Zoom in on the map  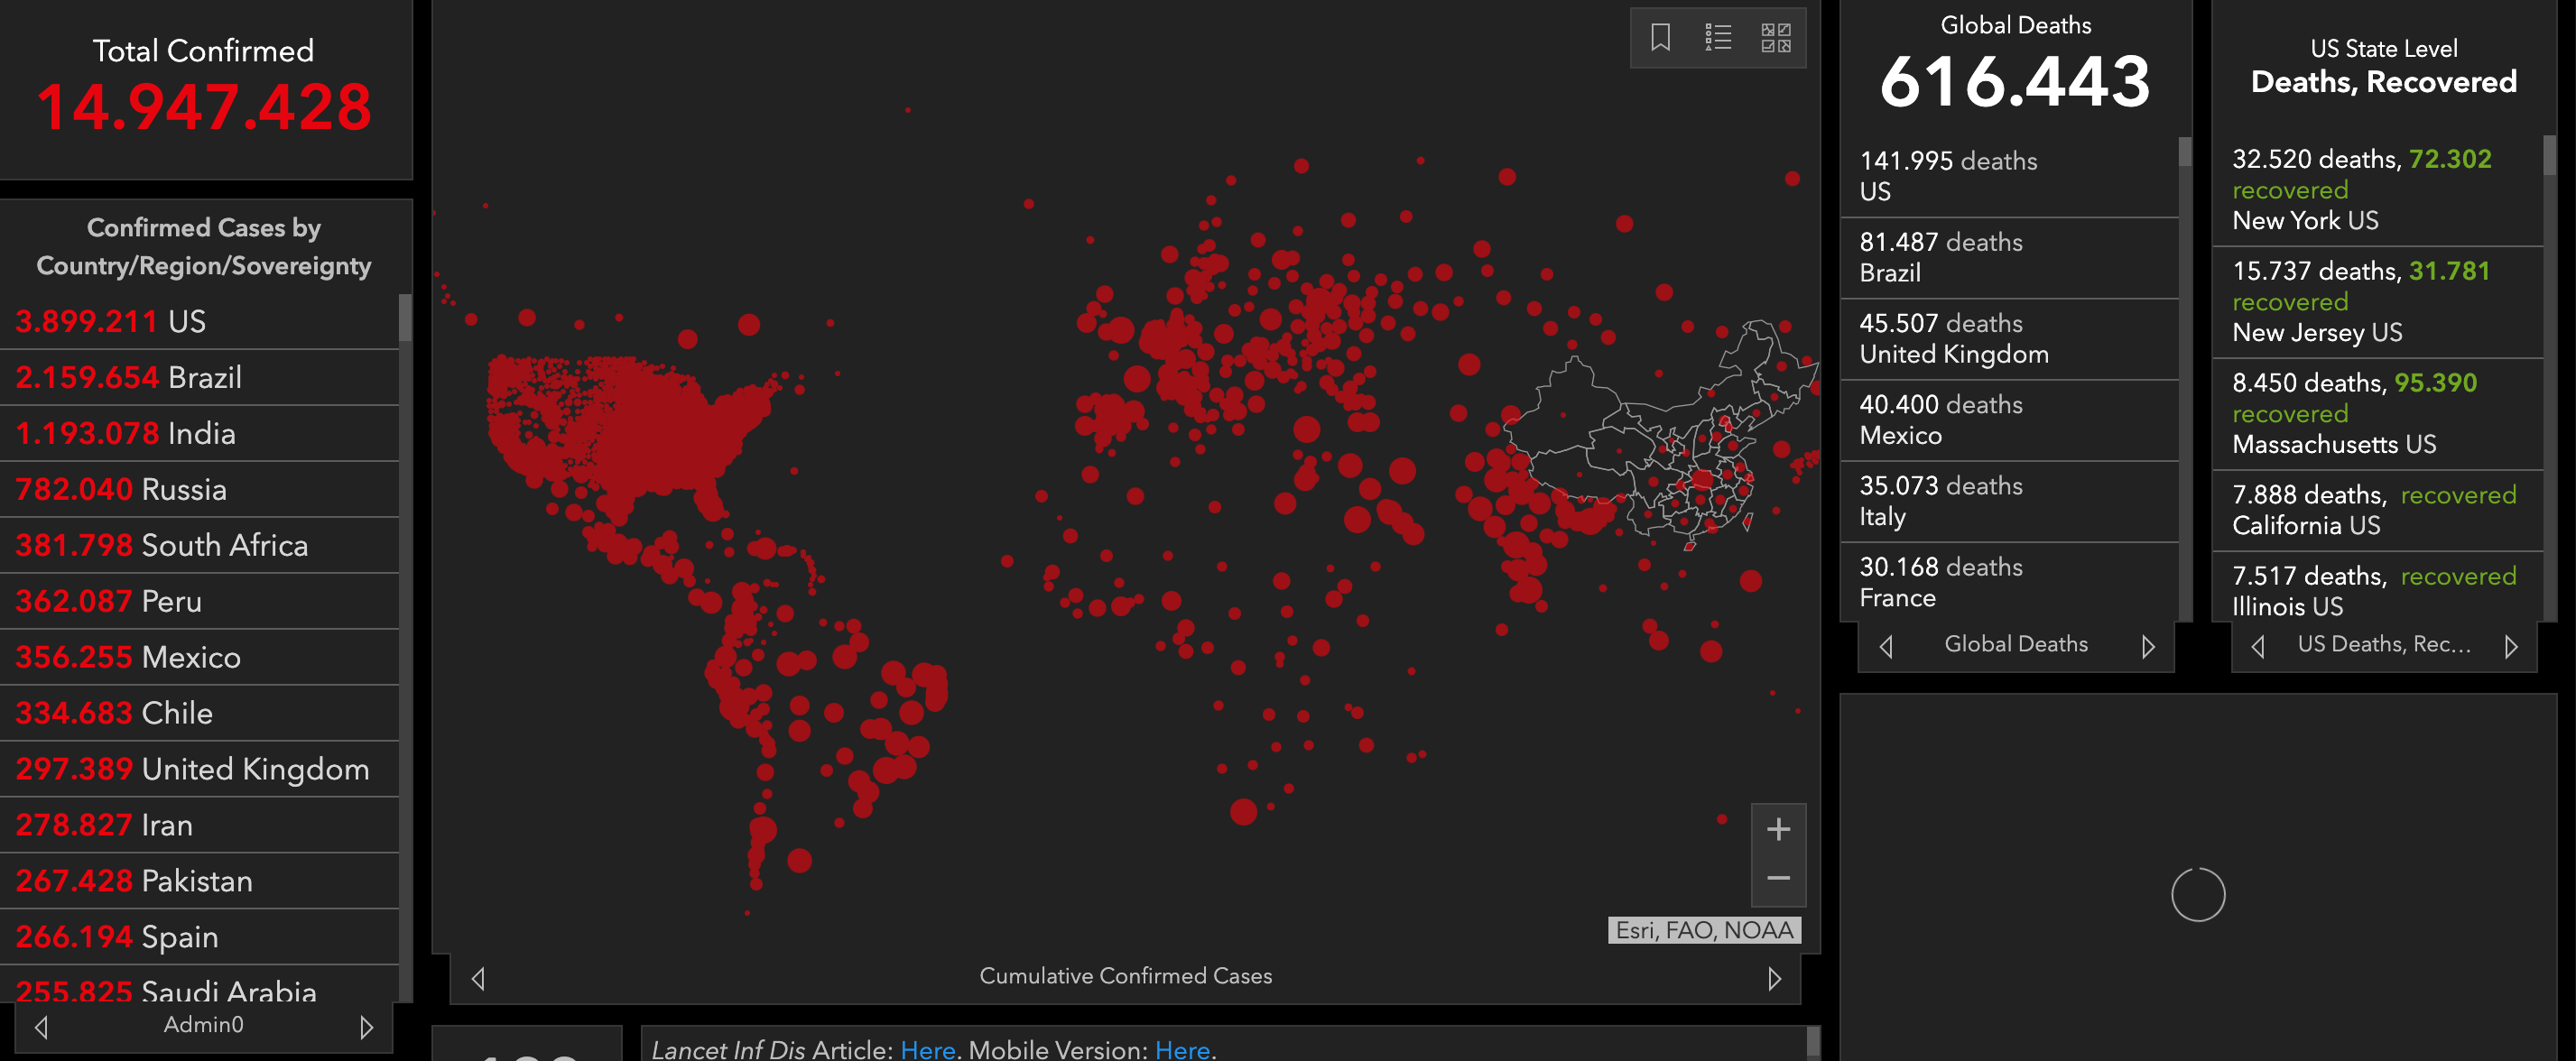[1777, 829]
